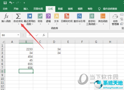Expand the 查找与引用 dropdown arrow
124x90 pixels.
pos(80,24)
